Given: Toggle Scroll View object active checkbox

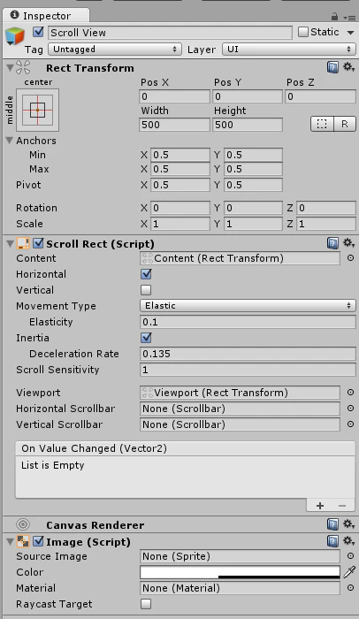Looking at the screenshot, I should coord(38,32).
